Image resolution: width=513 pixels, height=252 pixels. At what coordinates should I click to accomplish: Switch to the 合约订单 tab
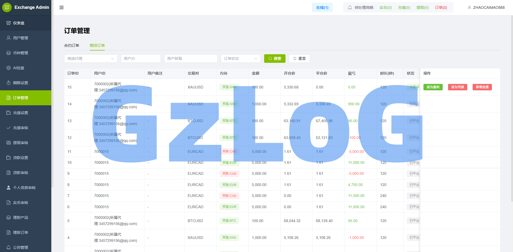72,45
